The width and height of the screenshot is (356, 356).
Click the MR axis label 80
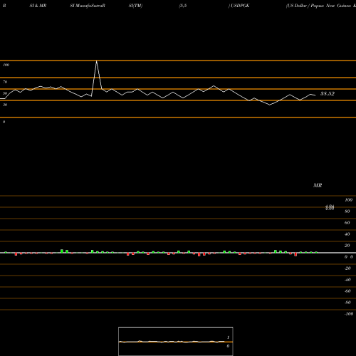coord(347,211)
